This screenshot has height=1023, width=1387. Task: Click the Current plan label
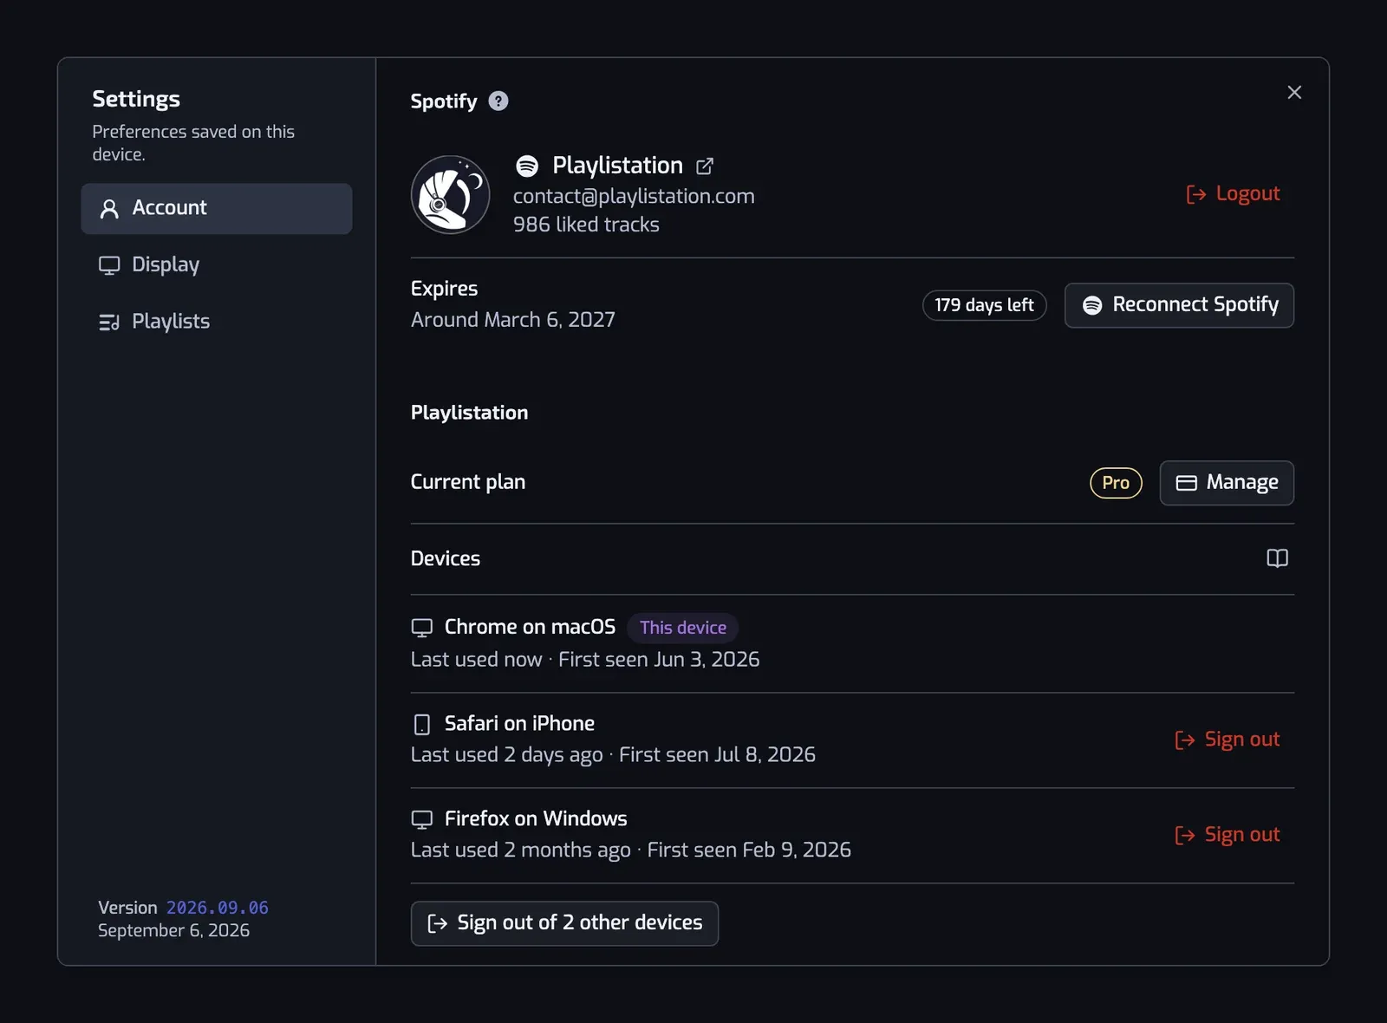pos(468,482)
